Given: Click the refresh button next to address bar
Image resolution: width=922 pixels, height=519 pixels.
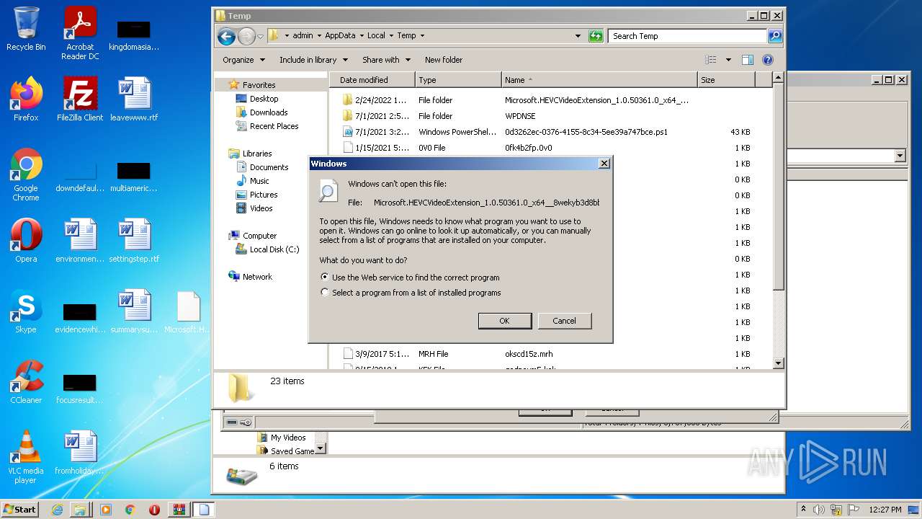Looking at the screenshot, I should (596, 36).
